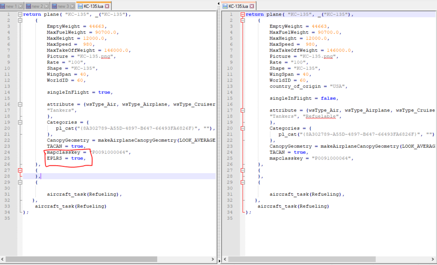Select the KC-135.lua tab in right pane

pos(239,6)
